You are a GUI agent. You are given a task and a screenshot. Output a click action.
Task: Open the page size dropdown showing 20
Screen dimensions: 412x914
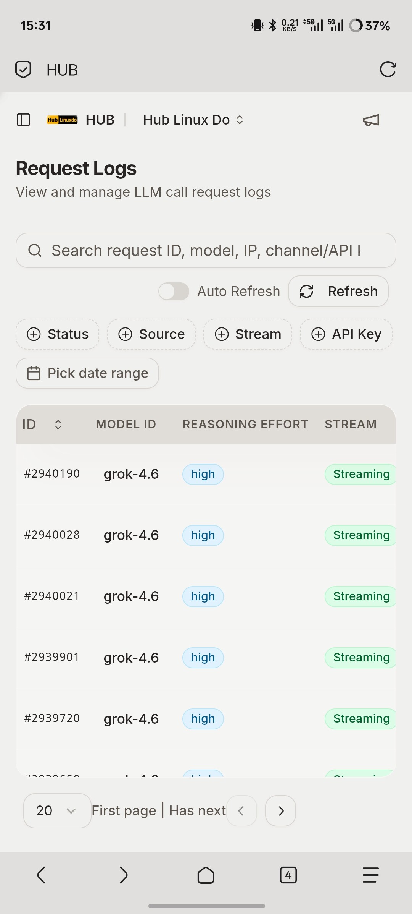pyautogui.click(x=57, y=811)
